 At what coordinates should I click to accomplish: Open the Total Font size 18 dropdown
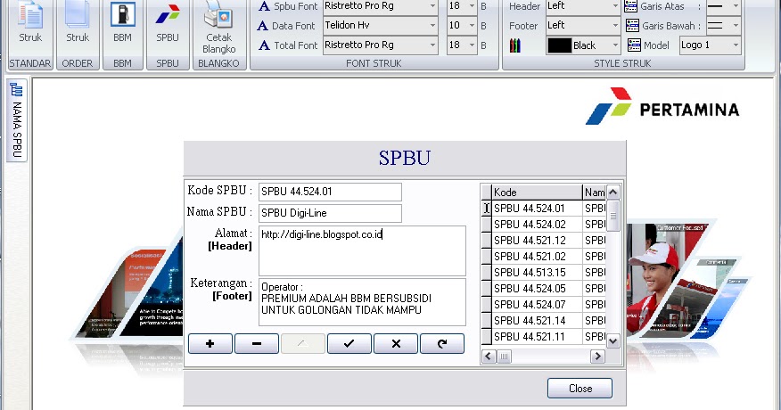click(x=472, y=45)
